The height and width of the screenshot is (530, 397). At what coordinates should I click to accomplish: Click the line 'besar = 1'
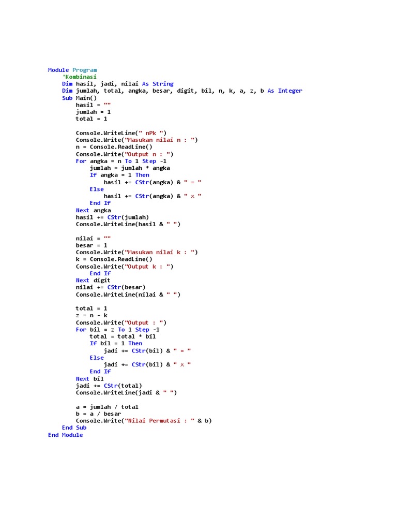pyautogui.click(x=91, y=245)
